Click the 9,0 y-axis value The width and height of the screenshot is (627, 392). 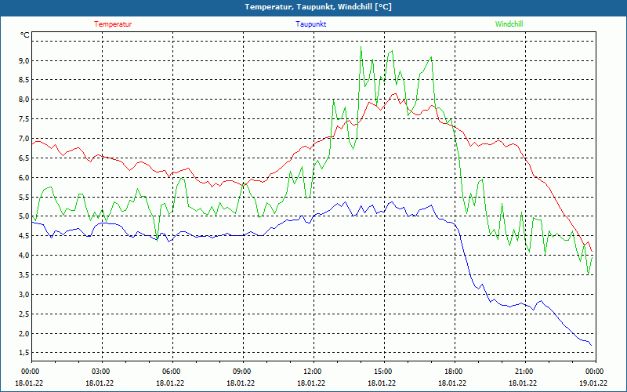(x=24, y=61)
